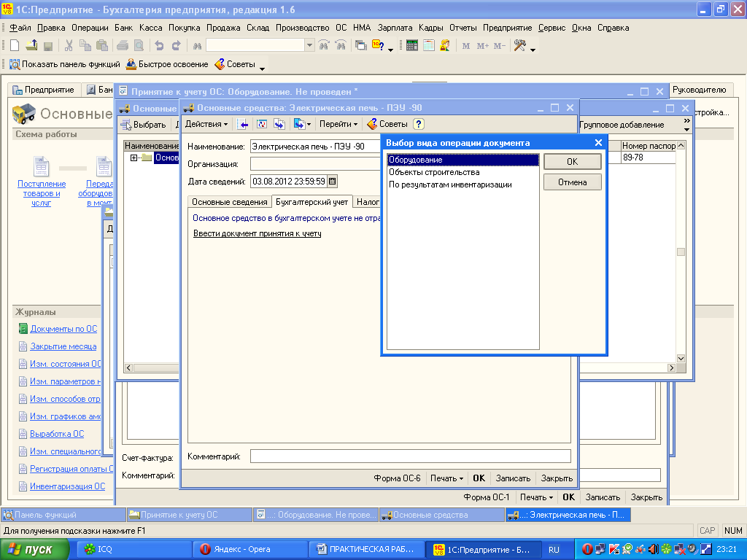Viewport: 747px width, 560px height.
Task: Open the Действия dropdown menu
Action: coord(206,124)
